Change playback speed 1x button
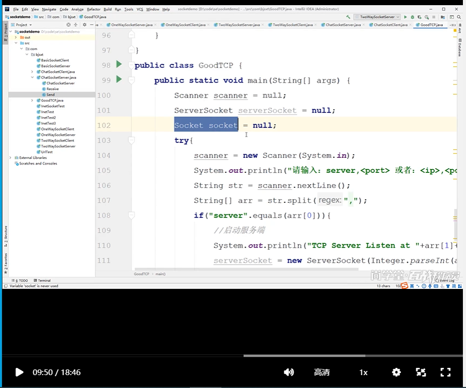Viewport: 466px width, 388px height. pyautogui.click(x=363, y=372)
